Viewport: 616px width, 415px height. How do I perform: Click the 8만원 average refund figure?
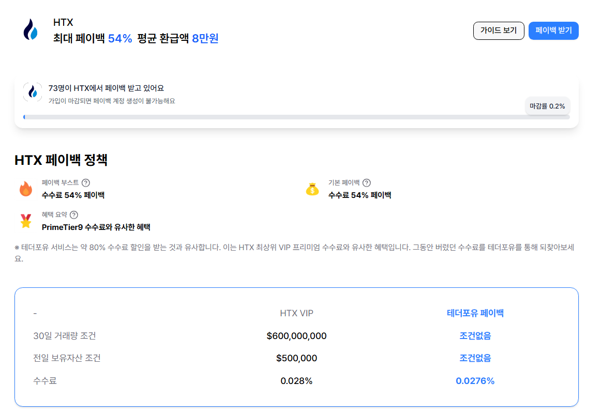pyautogui.click(x=205, y=38)
